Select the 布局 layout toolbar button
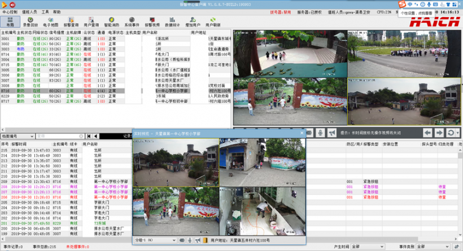463x251 pixels. [x=10, y=22]
